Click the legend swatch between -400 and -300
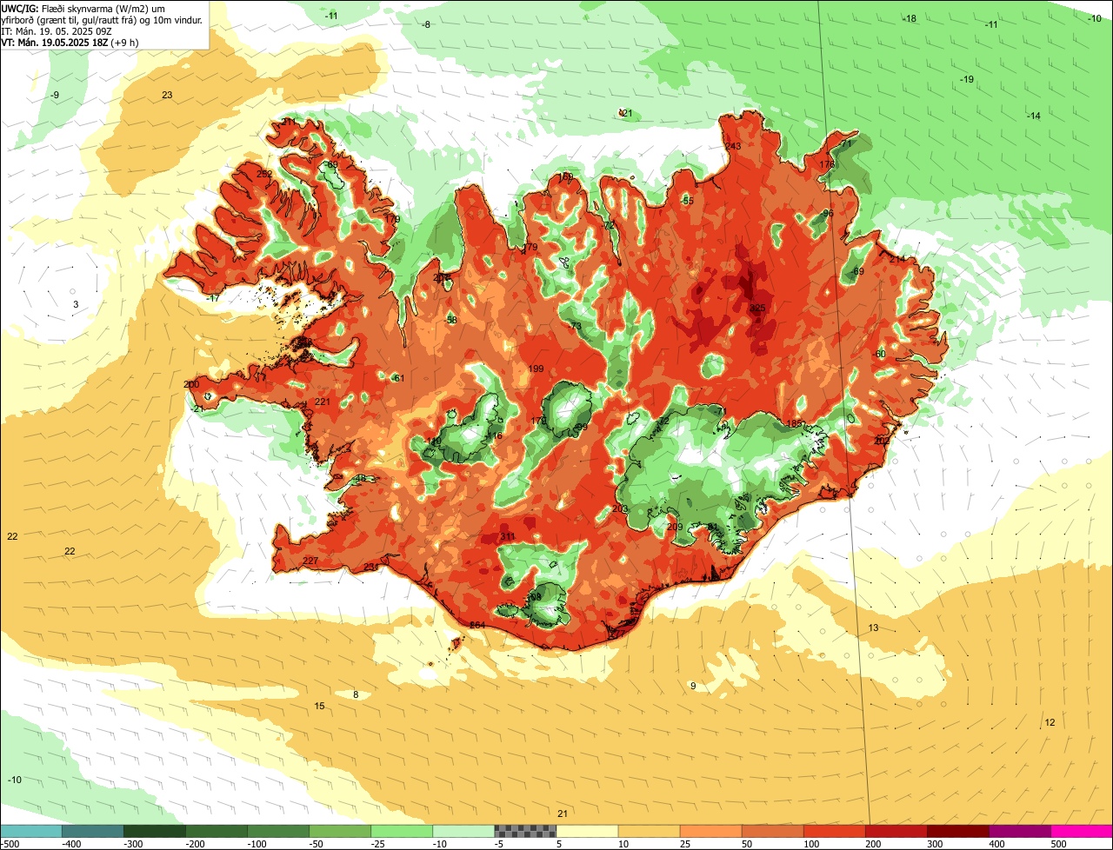Screen dimensions: 1113x850 point(92,831)
